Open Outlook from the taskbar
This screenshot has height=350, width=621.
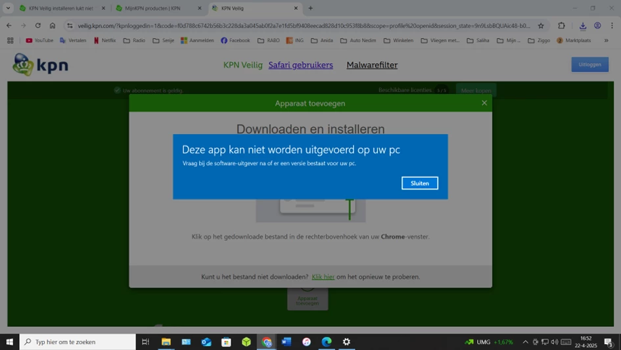coord(206,341)
